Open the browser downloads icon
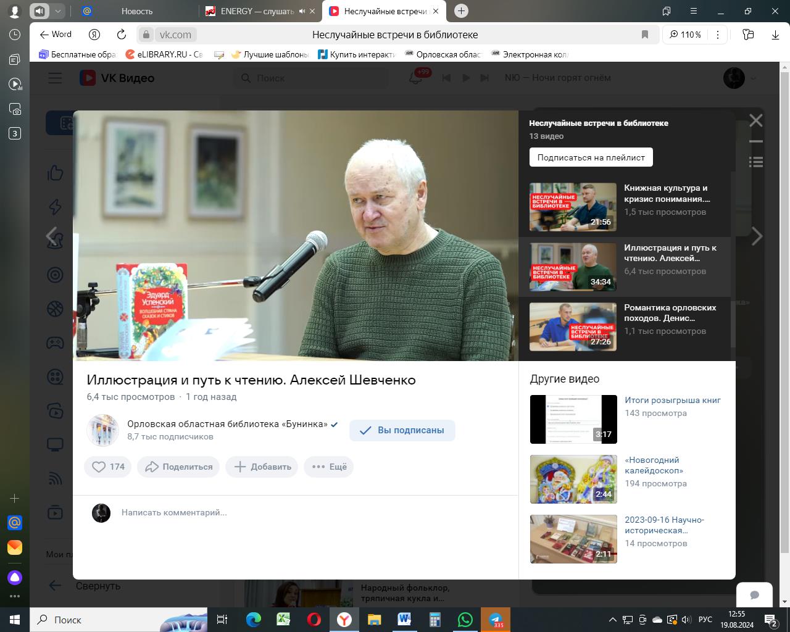Viewport: 790px width, 632px height. [x=775, y=35]
